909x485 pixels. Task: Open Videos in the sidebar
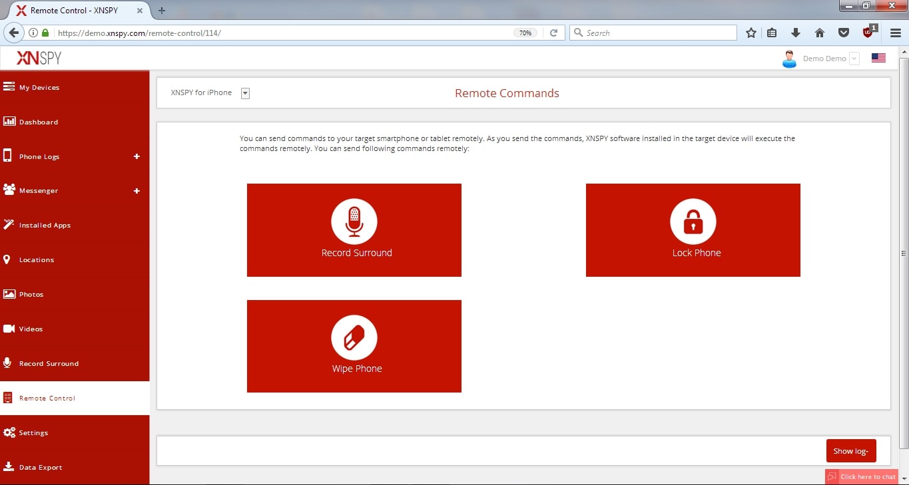(x=75, y=329)
